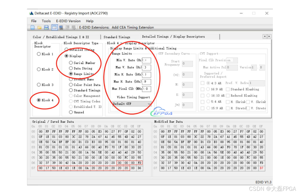Click the Pref. V. Refresh field
Viewport: 297px width, 194px height.
(x=257, y=83)
